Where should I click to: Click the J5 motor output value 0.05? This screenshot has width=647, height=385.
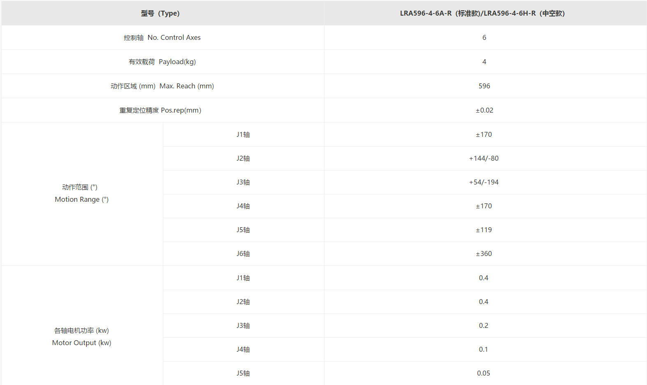click(x=484, y=373)
